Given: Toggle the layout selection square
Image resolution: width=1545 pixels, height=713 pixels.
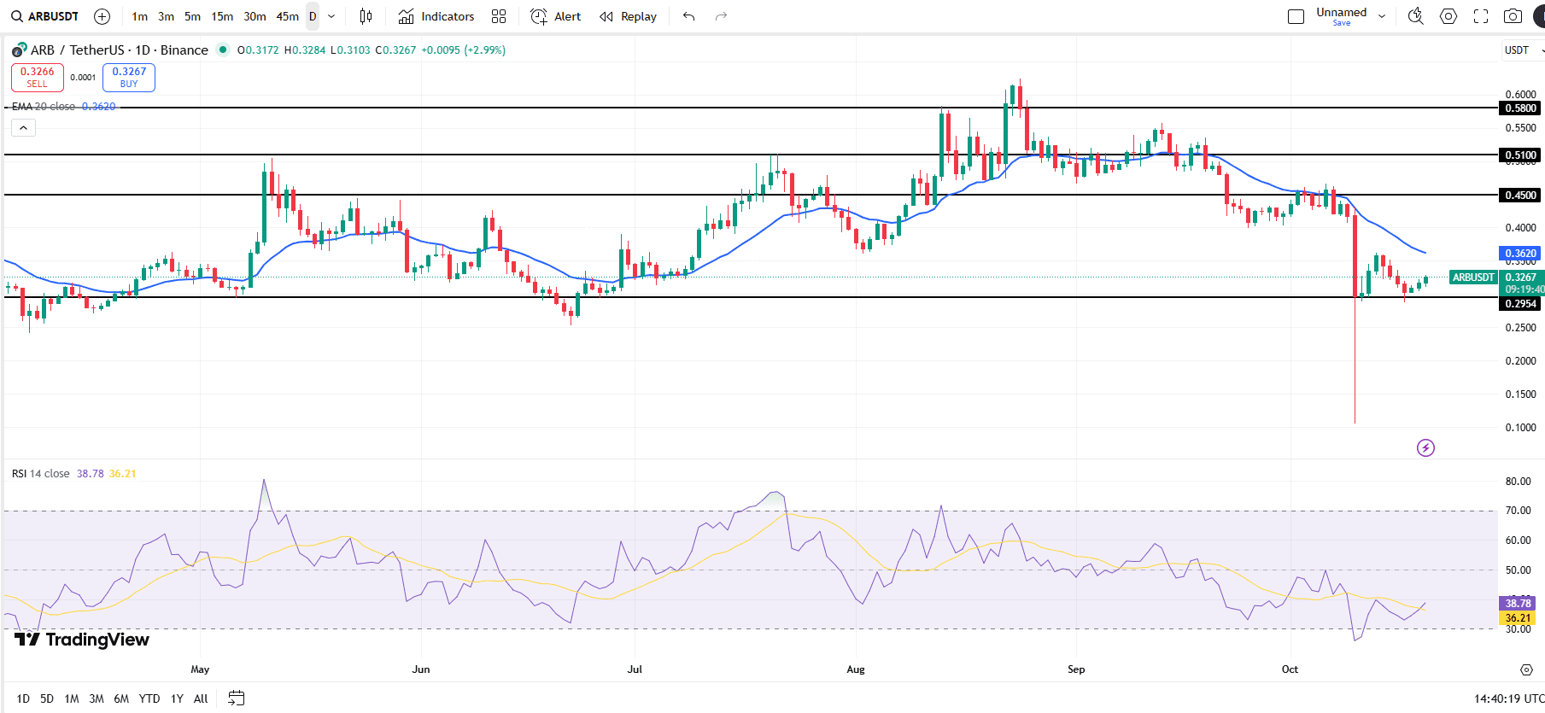Looking at the screenshot, I should tap(1296, 16).
